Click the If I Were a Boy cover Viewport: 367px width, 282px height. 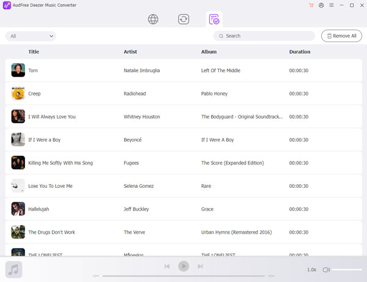(x=18, y=139)
